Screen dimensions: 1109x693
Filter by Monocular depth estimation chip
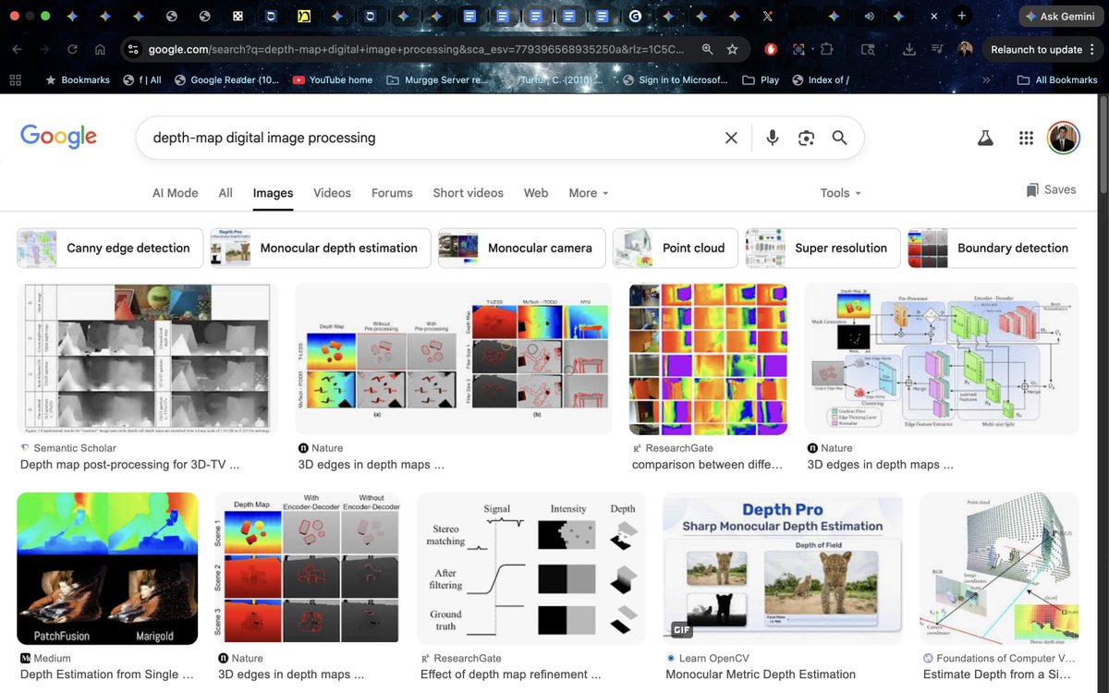(321, 248)
